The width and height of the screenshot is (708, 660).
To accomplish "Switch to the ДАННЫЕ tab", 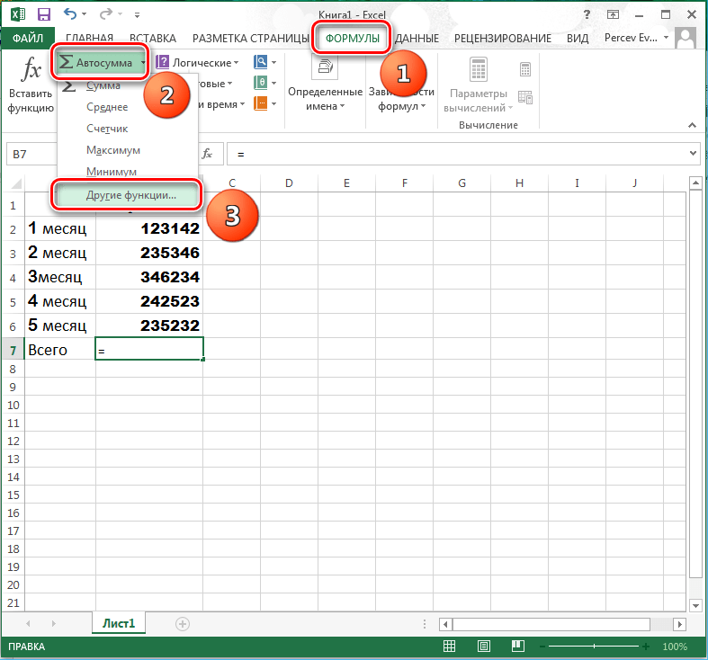I will [x=417, y=39].
